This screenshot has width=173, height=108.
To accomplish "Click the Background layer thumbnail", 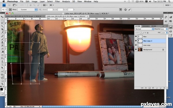I will [x=140, y=50].
